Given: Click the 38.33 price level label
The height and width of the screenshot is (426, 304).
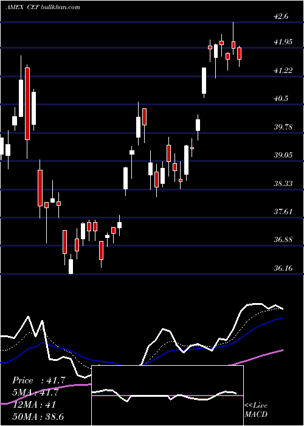Looking at the screenshot, I should click(x=283, y=184).
